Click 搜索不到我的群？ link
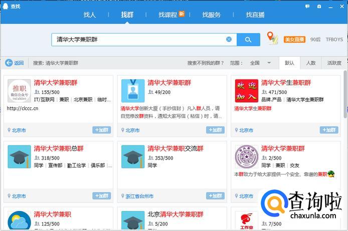 205,63
